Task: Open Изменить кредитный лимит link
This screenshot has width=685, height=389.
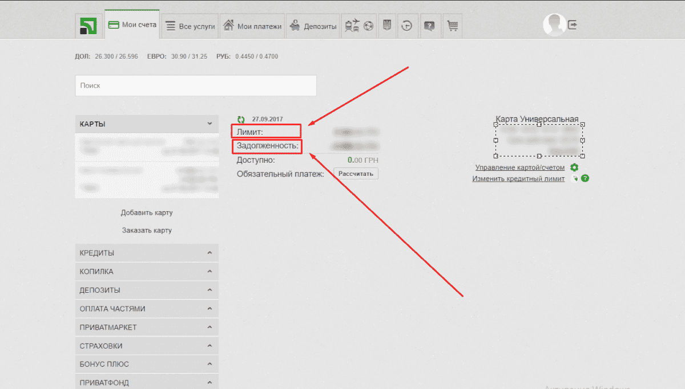Action: [518, 179]
